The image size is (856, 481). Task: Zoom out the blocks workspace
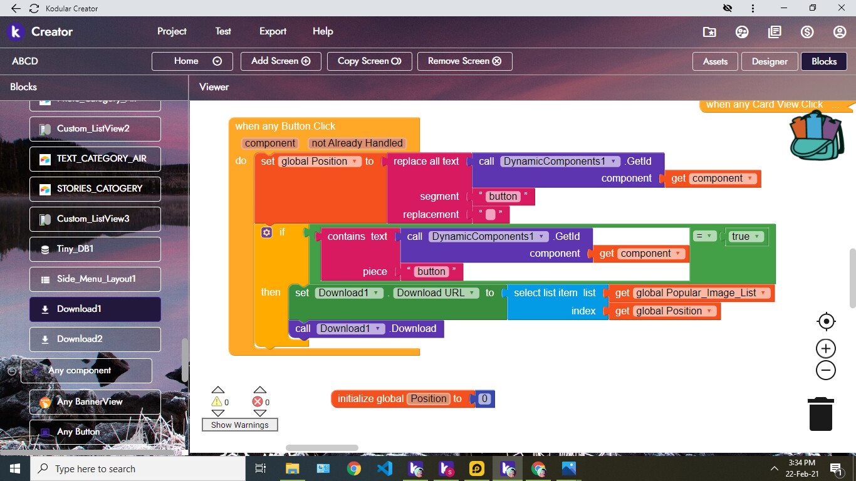point(826,370)
